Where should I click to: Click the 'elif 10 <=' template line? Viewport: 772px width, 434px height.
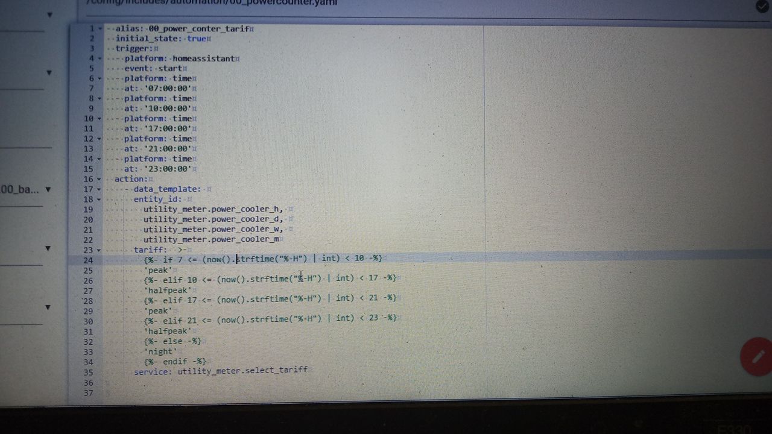(270, 278)
